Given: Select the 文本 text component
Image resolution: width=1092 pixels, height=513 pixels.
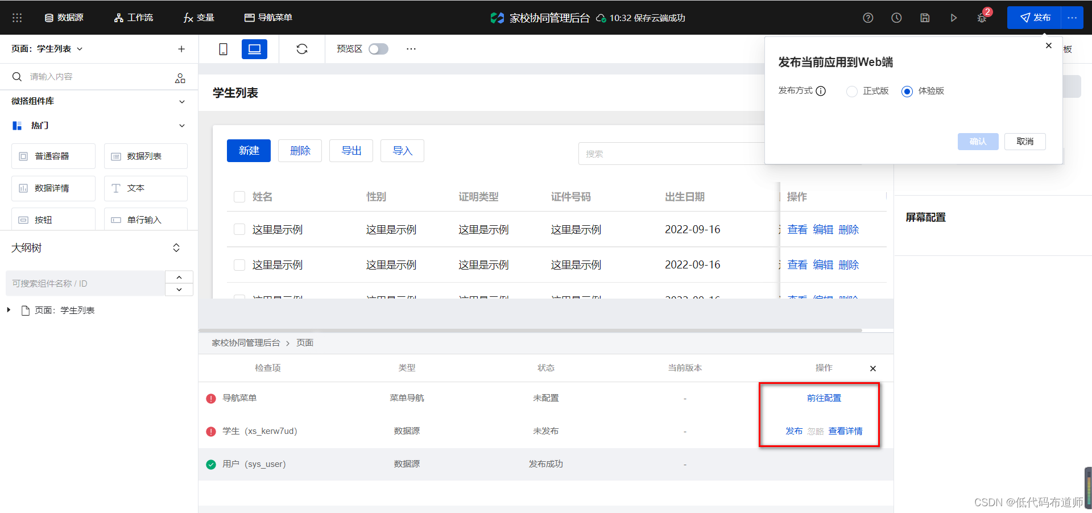Looking at the screenshot, I should tap(146, 188).
